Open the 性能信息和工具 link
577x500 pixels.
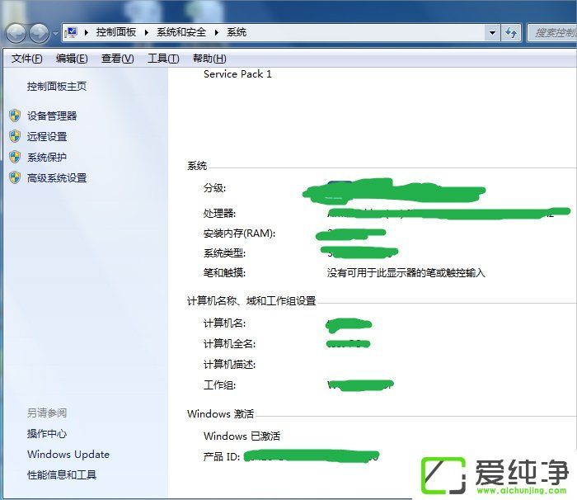click(x=62, y=474)
